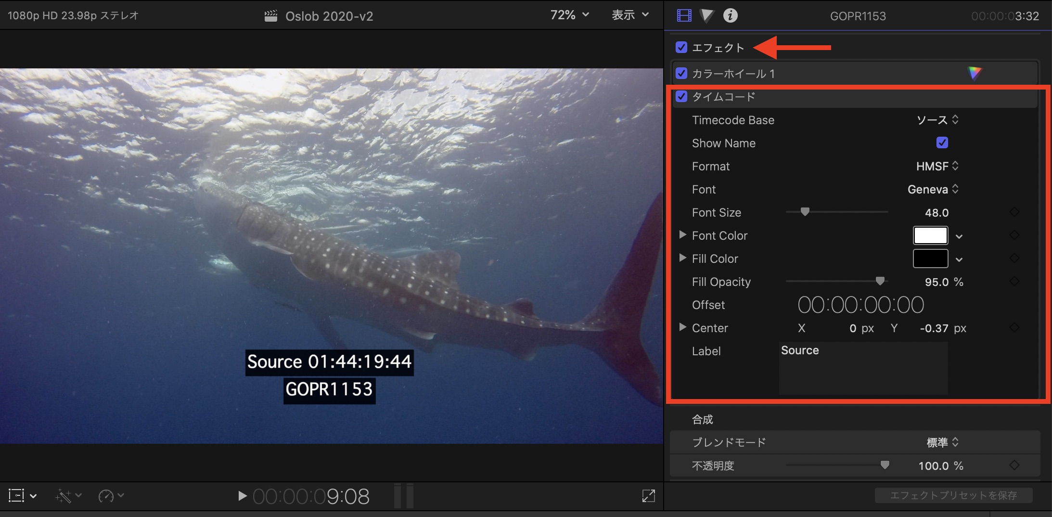1052x517 pixels.
Task: Open the retime speed menu icon
Action: (110, 496)
